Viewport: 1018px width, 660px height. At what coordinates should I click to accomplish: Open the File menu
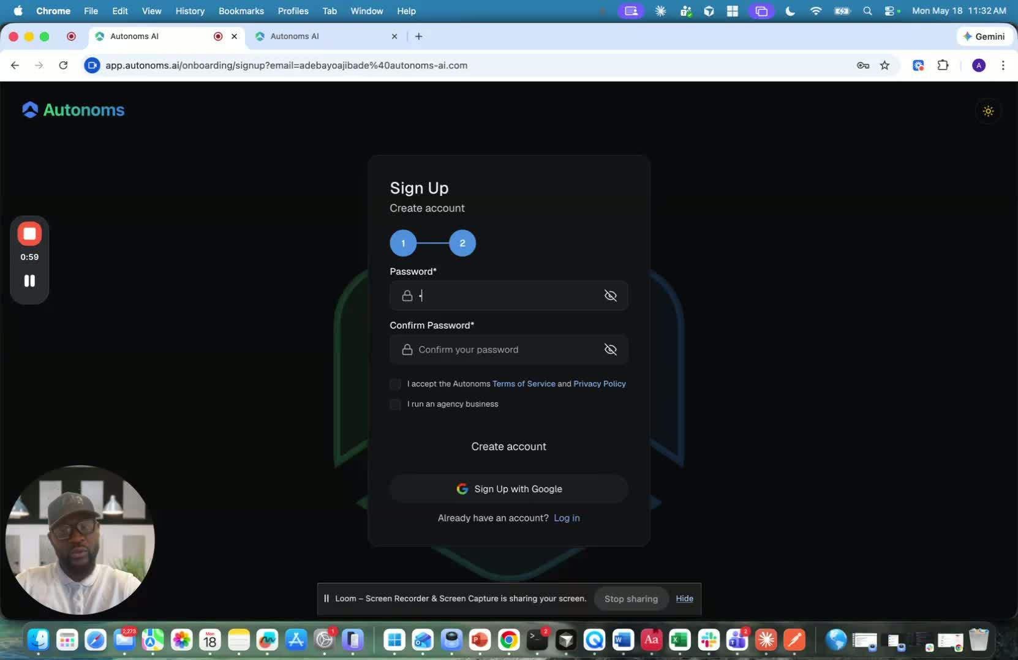(91, 11)
